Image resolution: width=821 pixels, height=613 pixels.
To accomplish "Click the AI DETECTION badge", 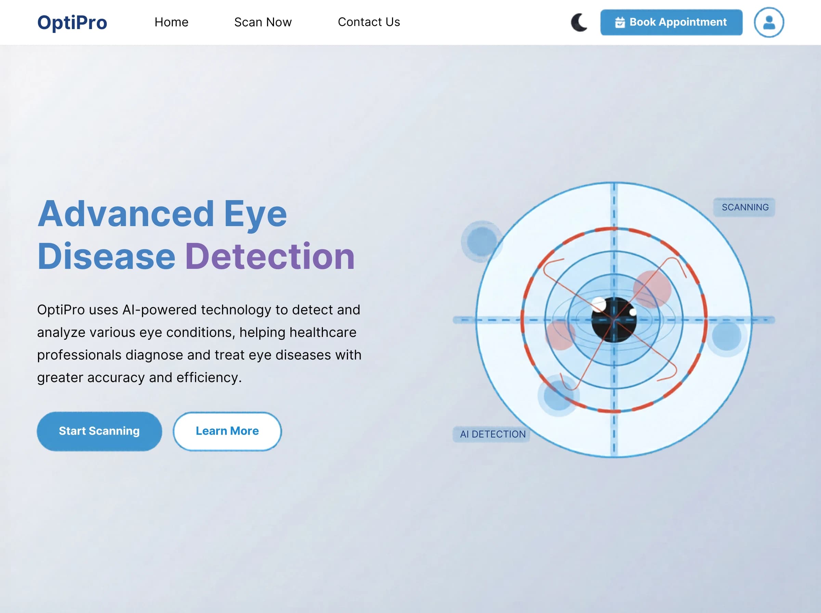I will coord(492,434).
